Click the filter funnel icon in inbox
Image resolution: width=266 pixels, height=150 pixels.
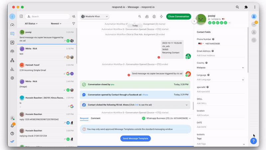[x=73, y=24]
